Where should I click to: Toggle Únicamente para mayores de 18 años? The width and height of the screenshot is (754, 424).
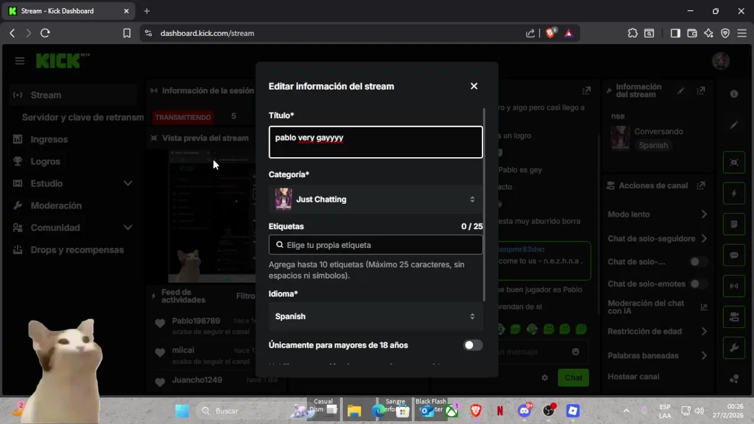472,345
